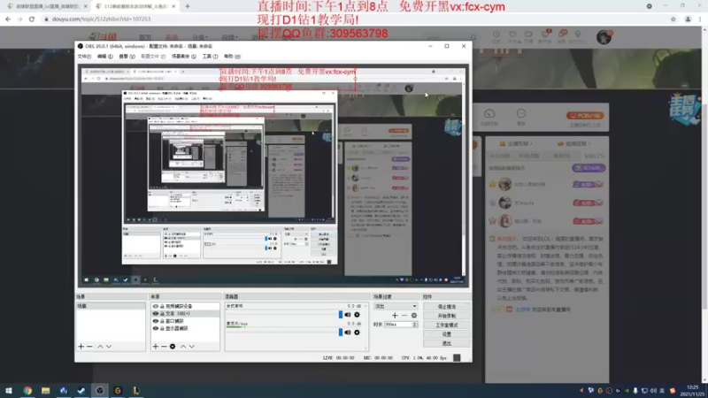Reload the douyu page
Viewport: 708px width, 398px height.
point(32,19)
